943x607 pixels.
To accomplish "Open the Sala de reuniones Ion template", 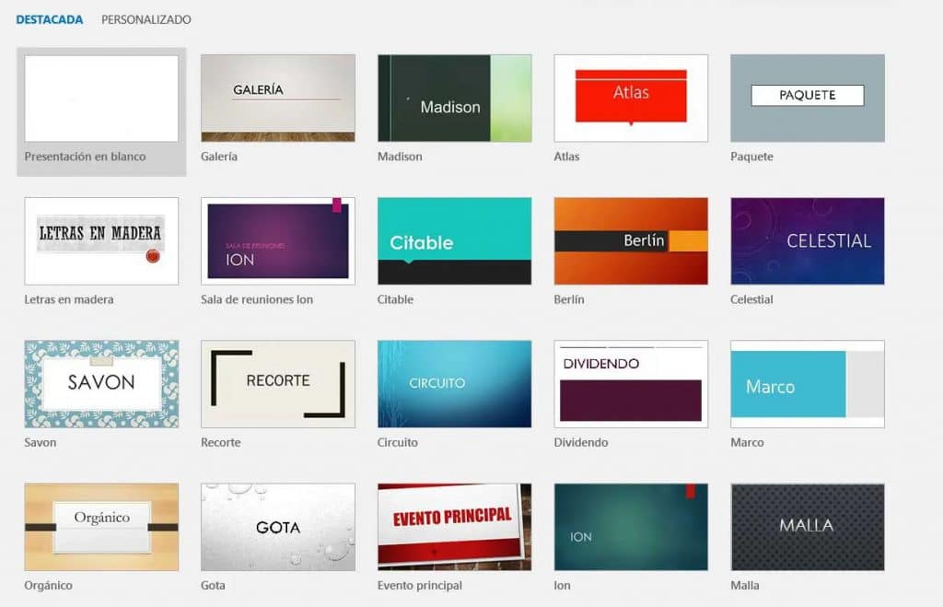I will tap(277, 240).
